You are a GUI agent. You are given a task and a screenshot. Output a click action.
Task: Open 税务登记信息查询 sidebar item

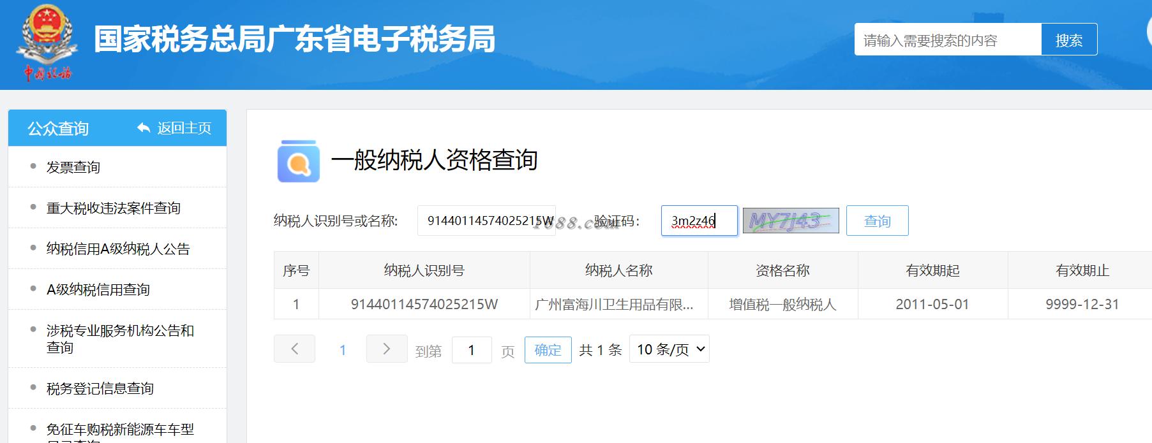100,388
